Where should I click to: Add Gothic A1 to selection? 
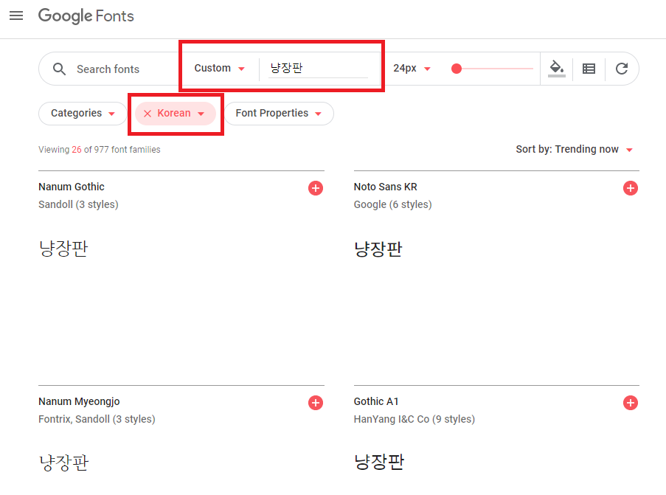(x=631, y=403)
